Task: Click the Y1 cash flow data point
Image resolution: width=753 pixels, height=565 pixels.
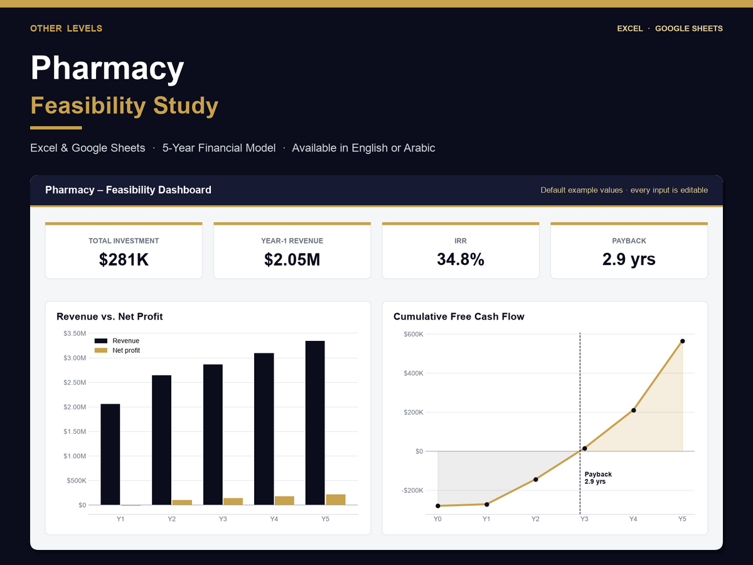Action: (x=487, y=504)
